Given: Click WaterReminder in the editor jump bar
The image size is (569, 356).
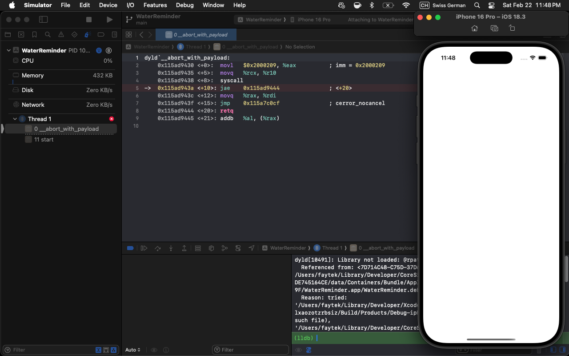Looking at the screenshot, I should tap(151, 47).
